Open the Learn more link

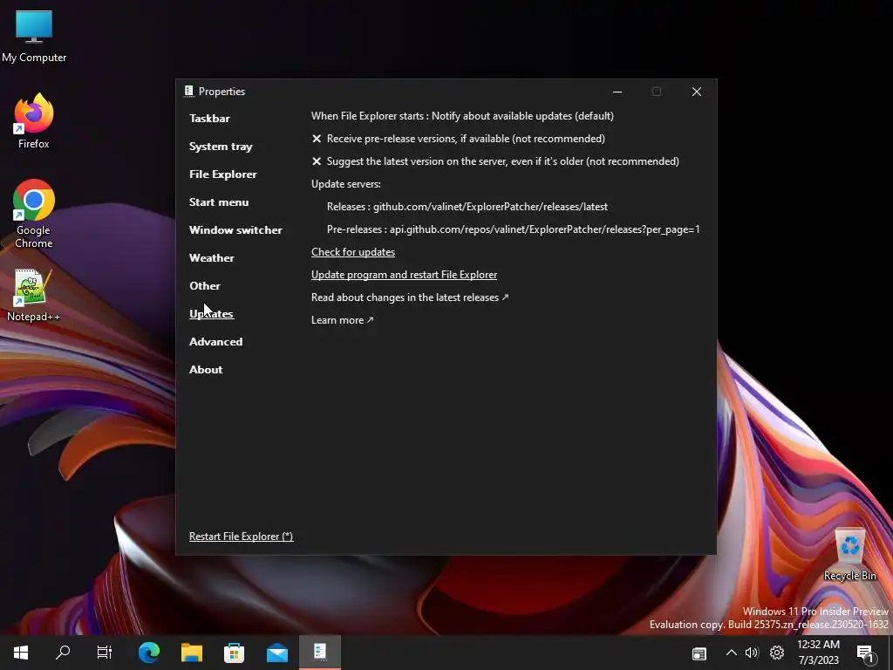[342, 320]
